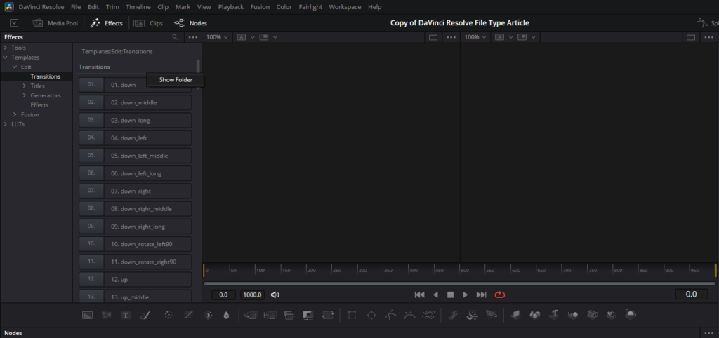Add a Text 3D node
Viewport: 719px width, 338px height.
(x=554, y=315)
